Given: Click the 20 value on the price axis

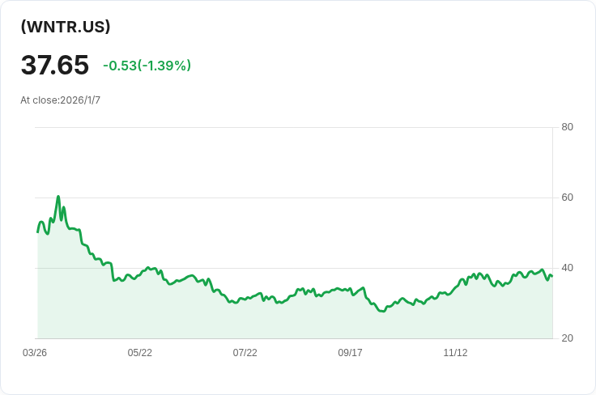Looking at the screenshot, I should click(567, 338).
